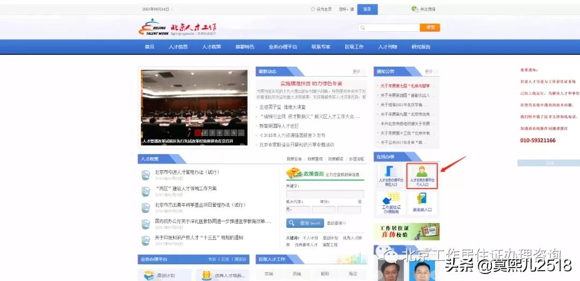Select the 办理流程 tab
Viewport: 580px width, 281px height.
tap(356, 159)
